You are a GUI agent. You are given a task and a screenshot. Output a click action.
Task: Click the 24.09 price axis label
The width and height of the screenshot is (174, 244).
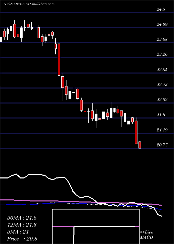(162, 24)
